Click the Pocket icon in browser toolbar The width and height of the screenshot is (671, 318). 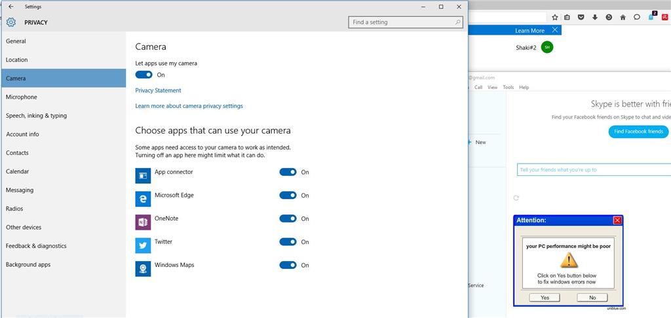(581, 17)
